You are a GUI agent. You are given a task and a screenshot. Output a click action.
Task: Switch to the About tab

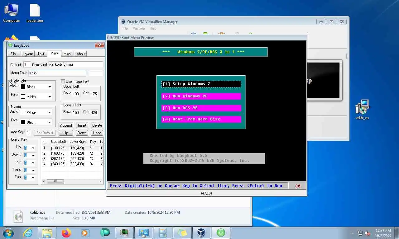81,54
